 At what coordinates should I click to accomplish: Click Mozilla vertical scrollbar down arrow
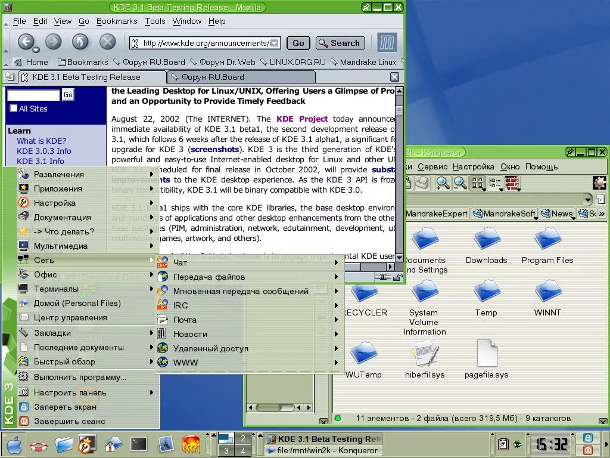click(x=399, y=257)
